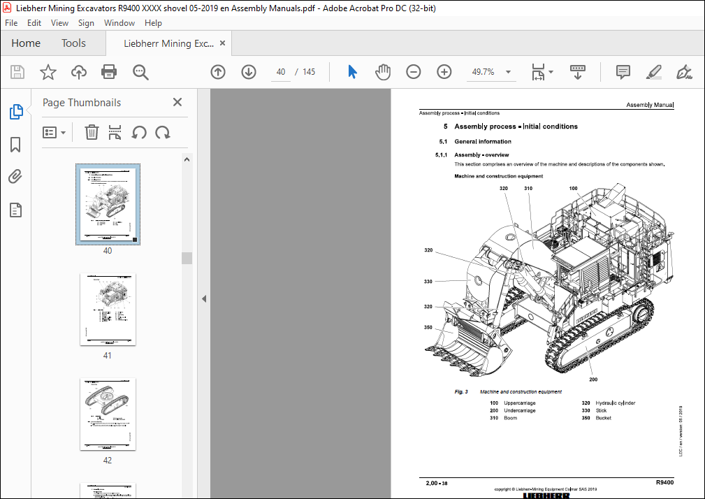Click the legend entry '200 Undercarriage'
The height and width of the screenshot is (499, 705).
pyautogui.click(x=513, y=410)
